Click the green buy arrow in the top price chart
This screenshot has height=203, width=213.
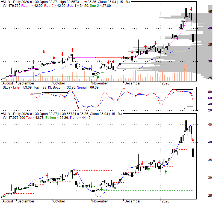[98, 77]
